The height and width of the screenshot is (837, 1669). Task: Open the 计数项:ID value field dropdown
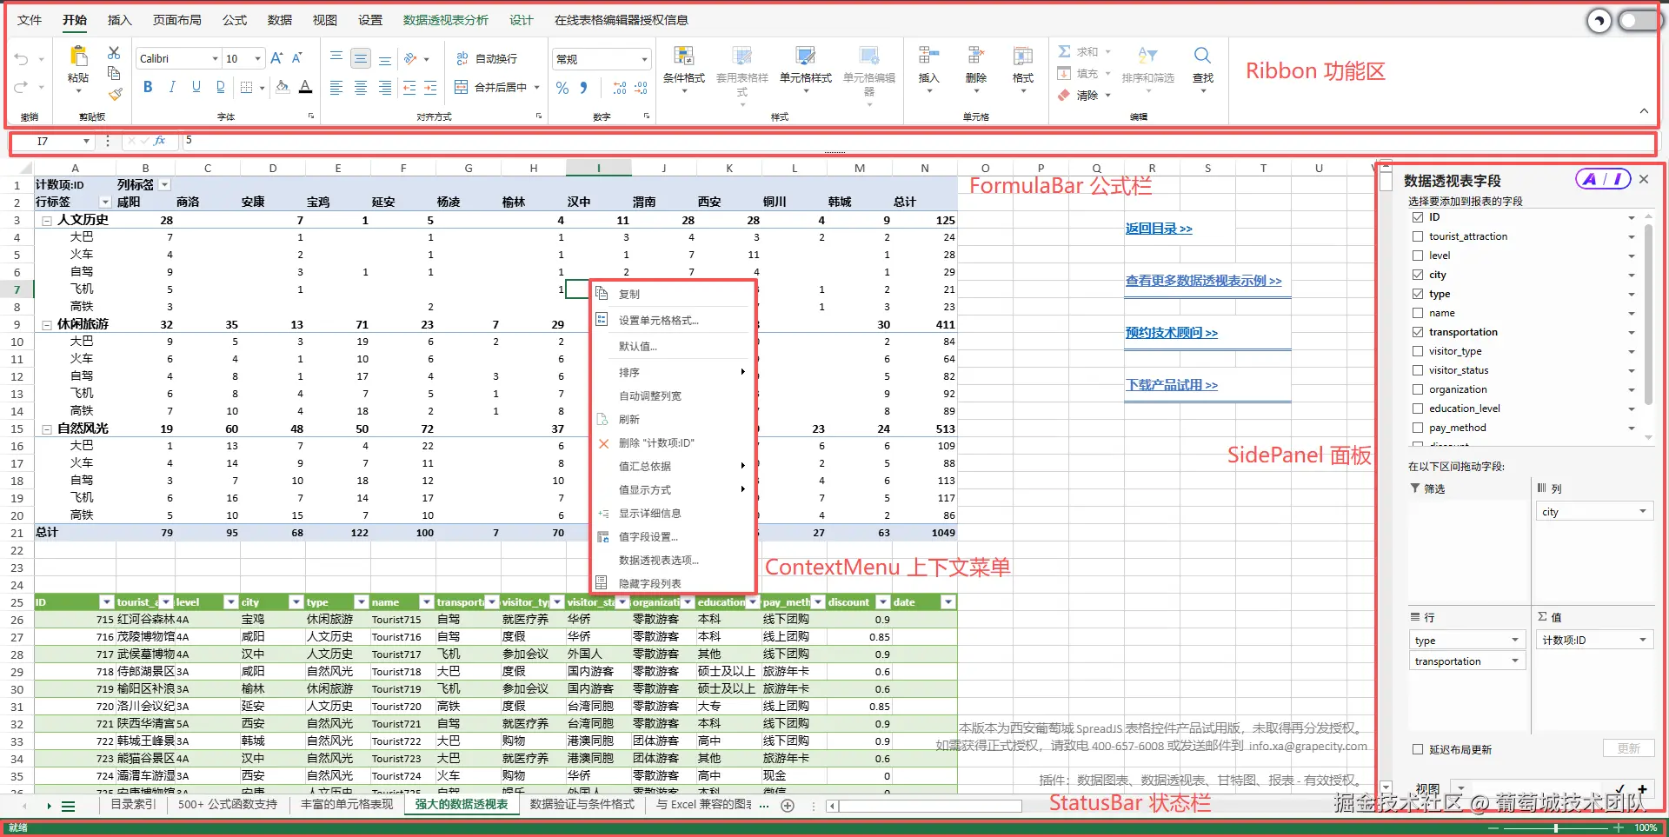pos(1643,640)
